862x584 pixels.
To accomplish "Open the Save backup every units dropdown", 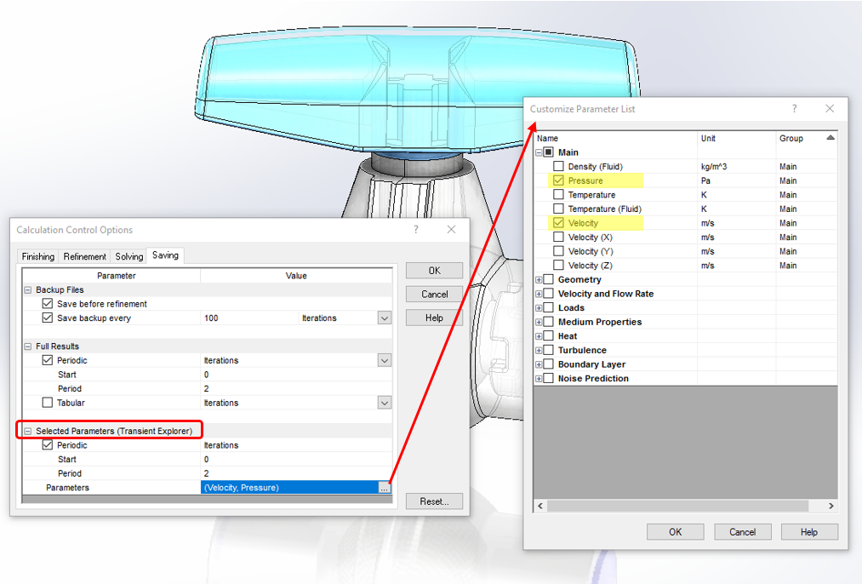I will [385, 318].
